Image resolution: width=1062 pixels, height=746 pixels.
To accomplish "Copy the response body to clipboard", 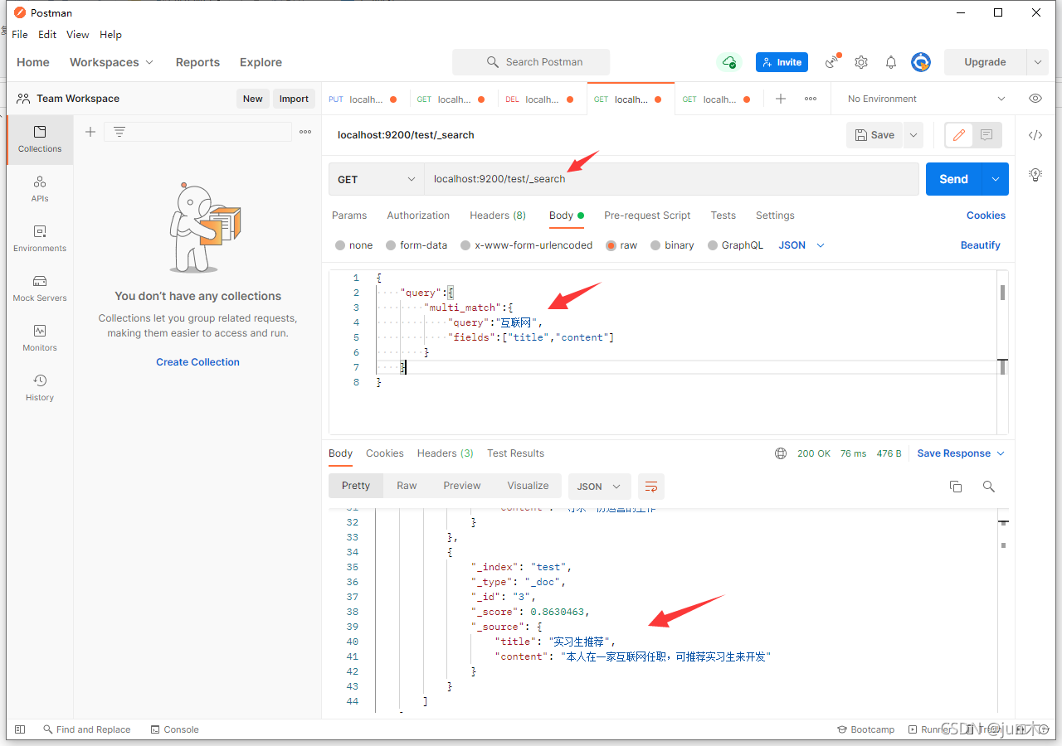I will tap(956, 487).
